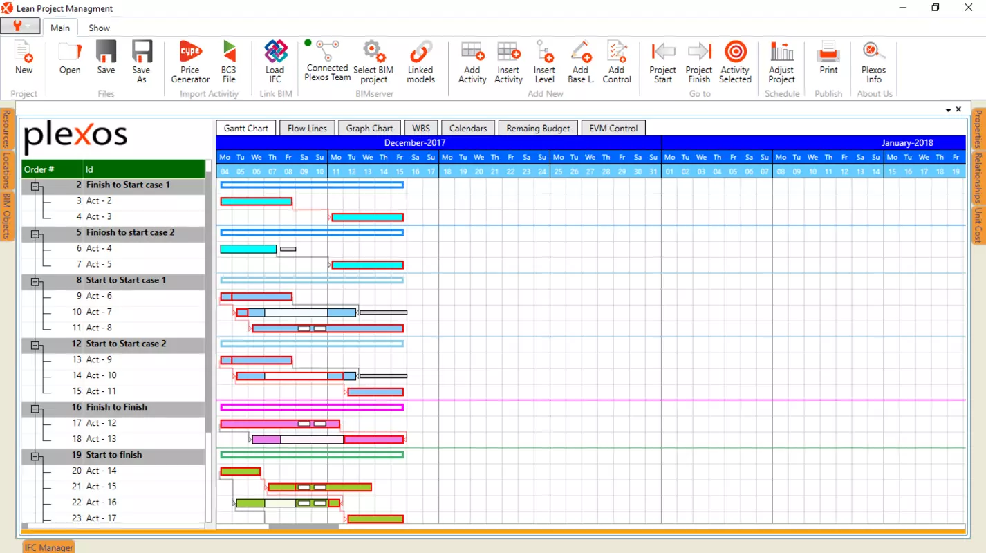
Task: Open the Price Generator import tool
Action: click(190, 62)
